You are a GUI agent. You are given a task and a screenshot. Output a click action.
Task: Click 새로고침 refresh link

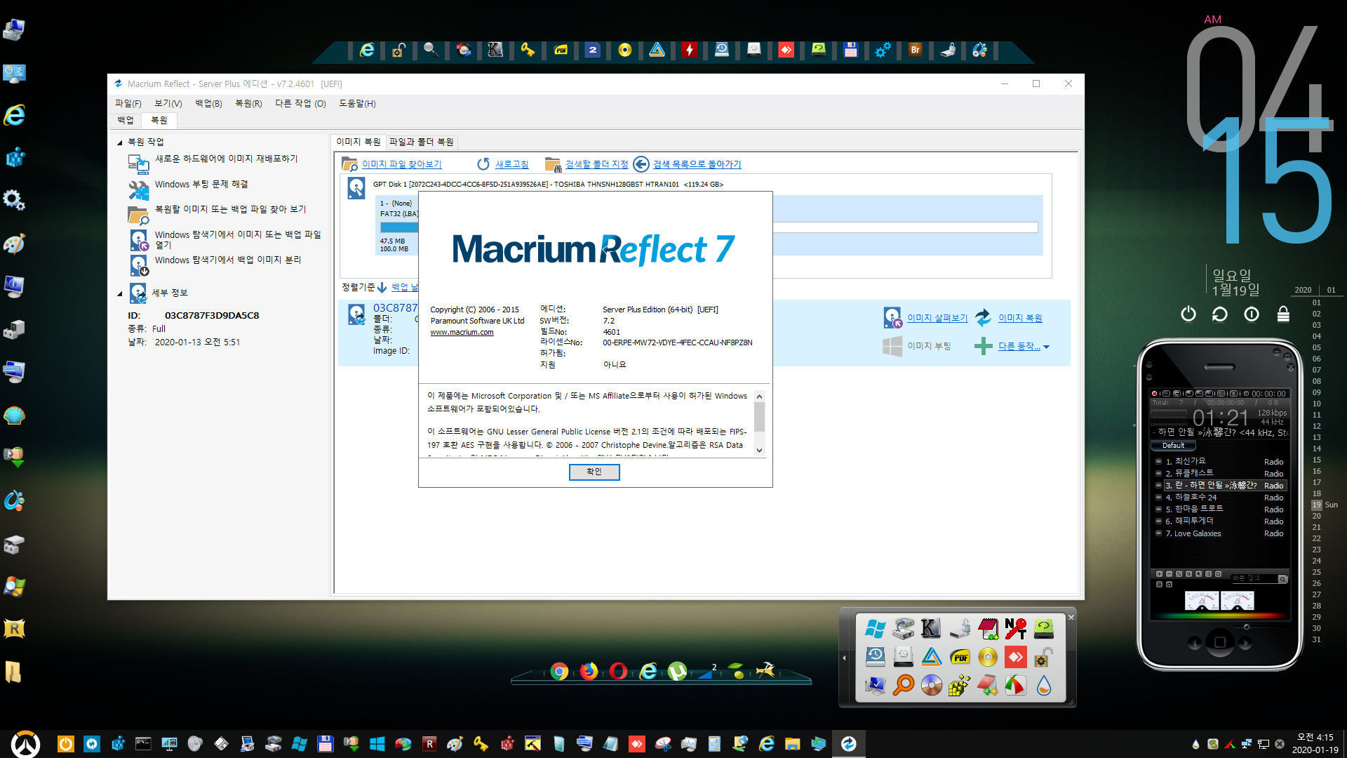(x=511, y=164)
